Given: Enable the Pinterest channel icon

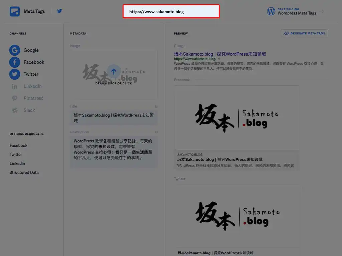Looking at the screenshot, I should coord(14,98).
